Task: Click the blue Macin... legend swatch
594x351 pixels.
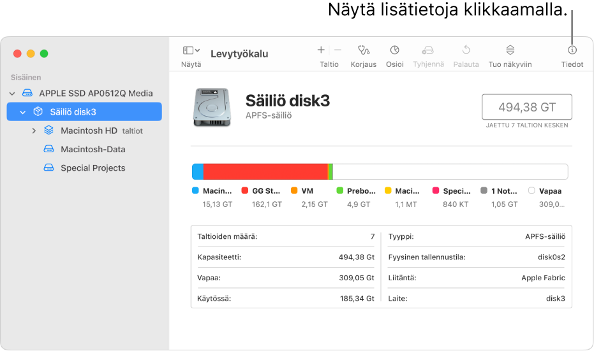Action: 195,190
